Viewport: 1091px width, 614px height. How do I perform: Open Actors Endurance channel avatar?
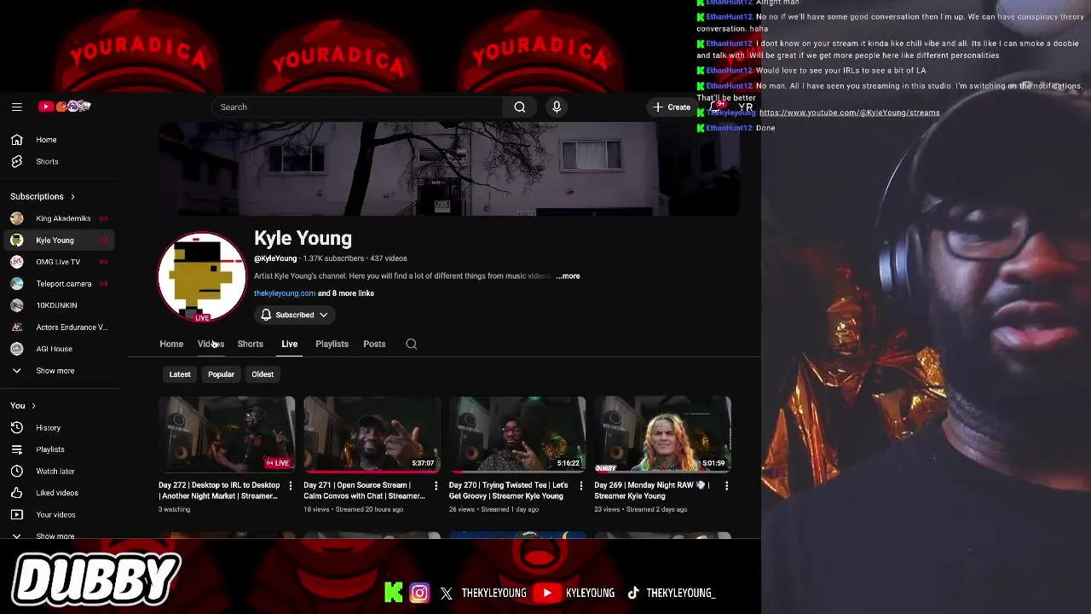click(16, 327)
